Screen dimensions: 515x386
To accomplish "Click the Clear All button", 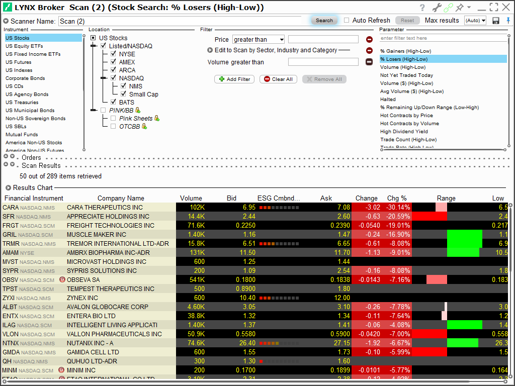I will 278,79.
